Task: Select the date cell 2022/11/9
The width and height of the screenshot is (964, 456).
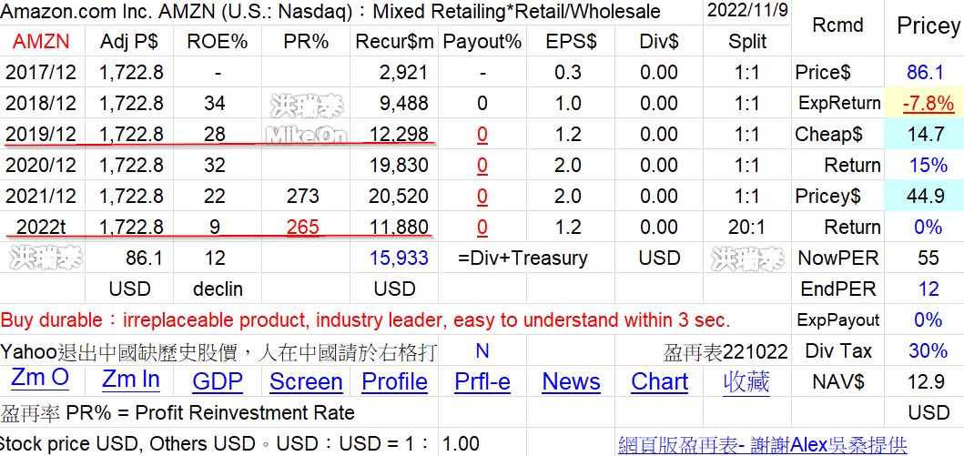Action: [747, 10]
